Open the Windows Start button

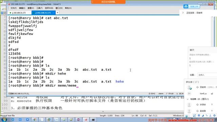coord(4,120)
